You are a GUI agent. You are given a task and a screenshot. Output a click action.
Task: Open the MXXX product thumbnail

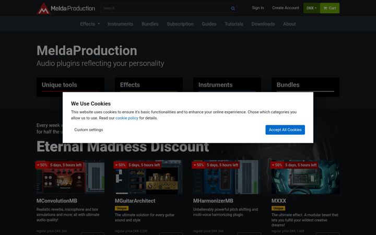(305, 177)
